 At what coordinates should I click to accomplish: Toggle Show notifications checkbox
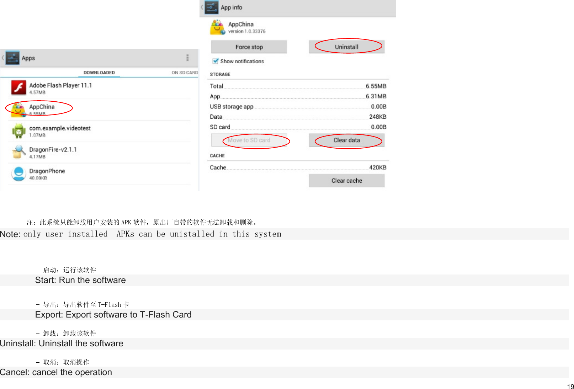pos(215,61)
